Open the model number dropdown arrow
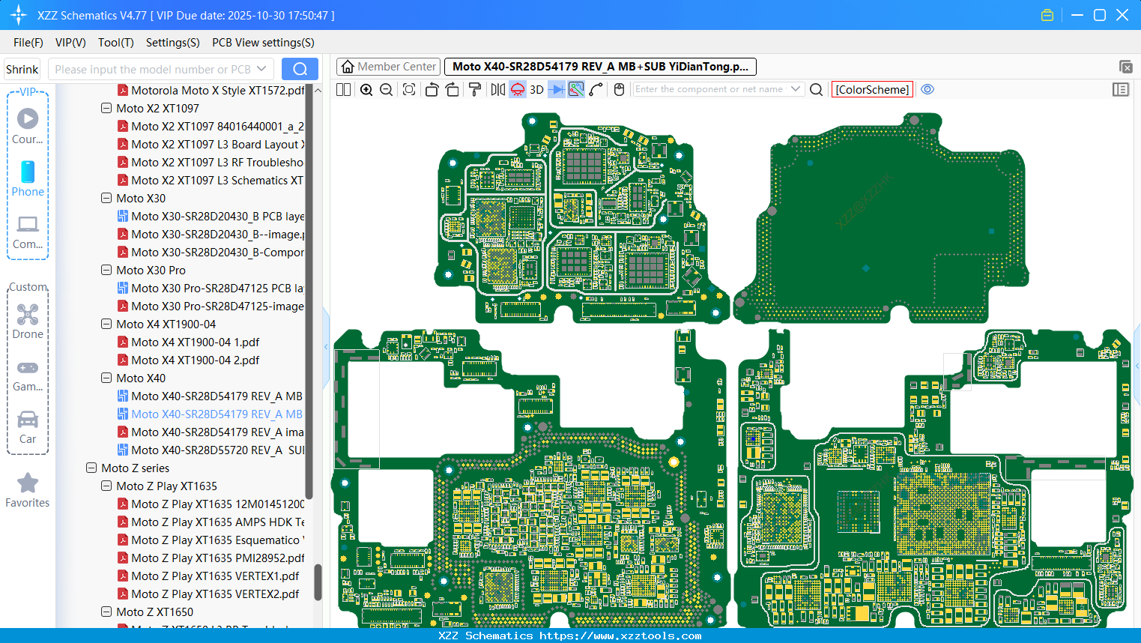The image size is (1141, 643). tap(261, 69)
